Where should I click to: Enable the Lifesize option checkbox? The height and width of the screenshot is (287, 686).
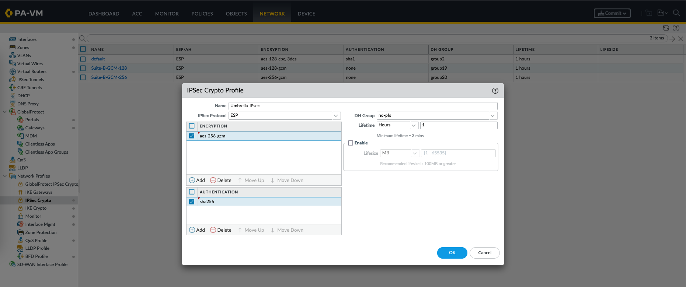coord(351,143)
